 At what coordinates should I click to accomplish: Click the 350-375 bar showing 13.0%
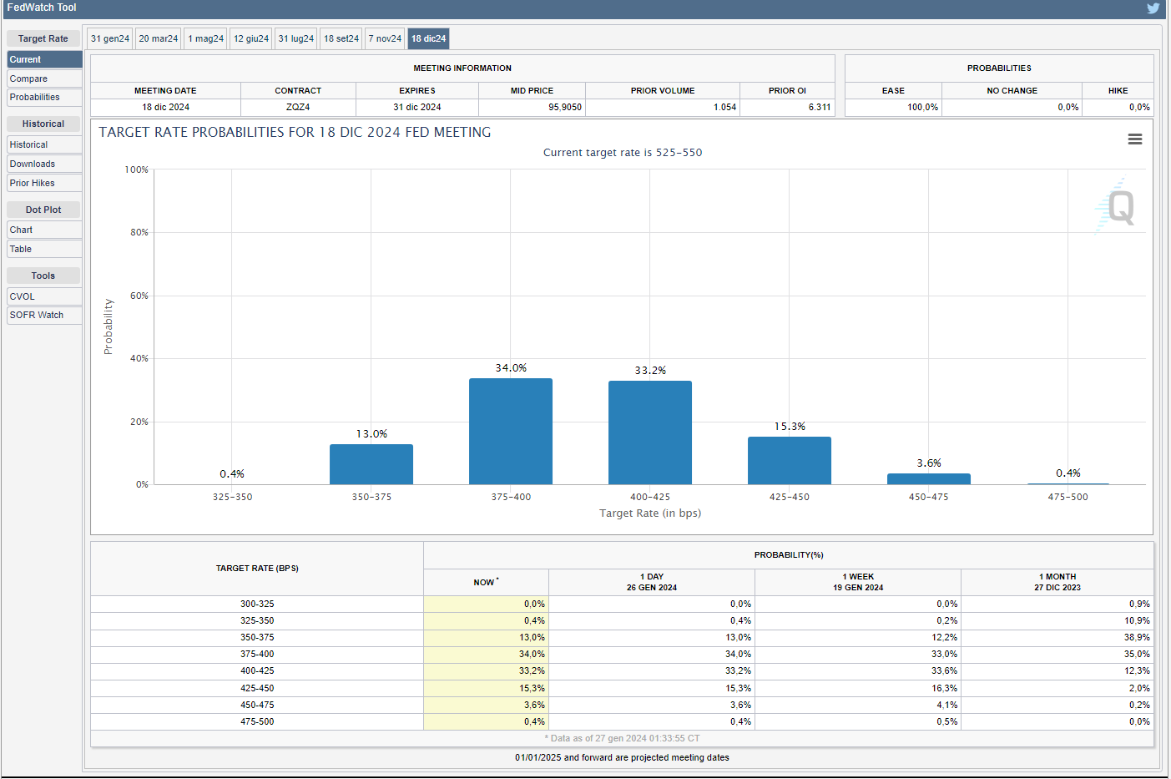click(x=371, y=464)
